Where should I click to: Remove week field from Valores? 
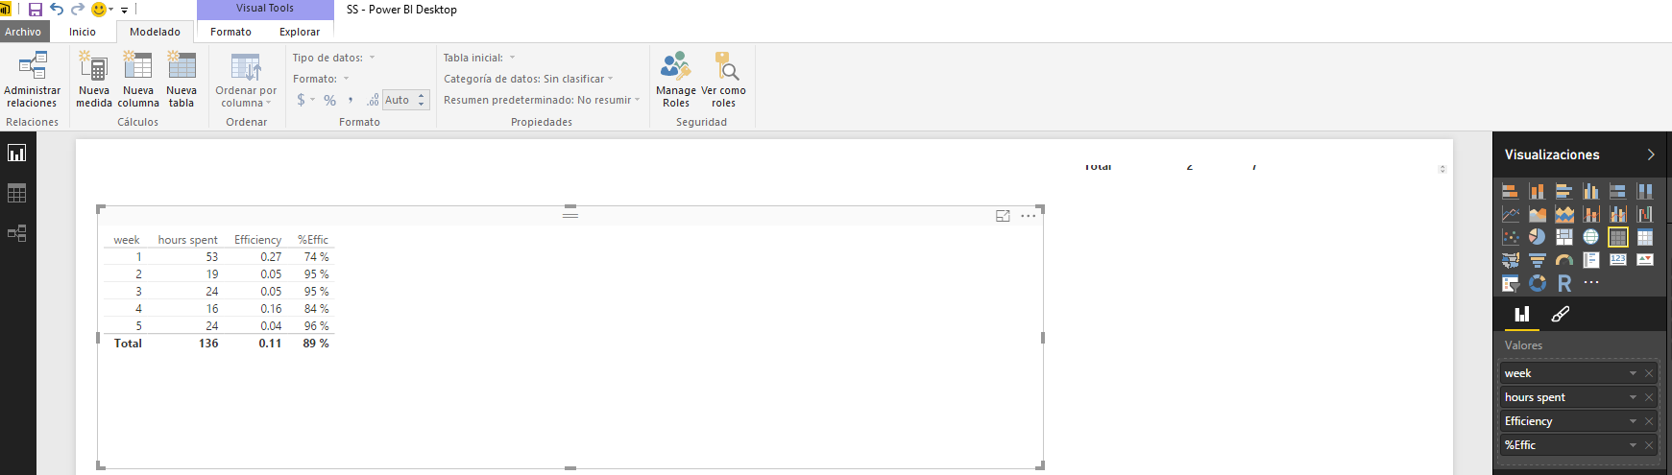click(1649, 373)
